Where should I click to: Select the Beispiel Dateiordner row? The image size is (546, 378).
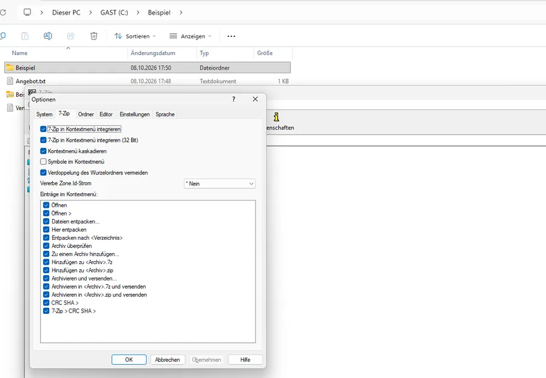click(x=147, y=67)
